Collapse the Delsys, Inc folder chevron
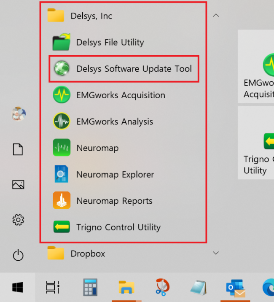Screen dimensions: 274x302 coord(216,16)
